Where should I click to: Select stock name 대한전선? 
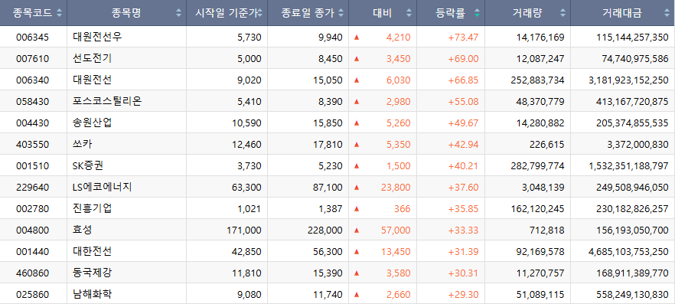93,251
